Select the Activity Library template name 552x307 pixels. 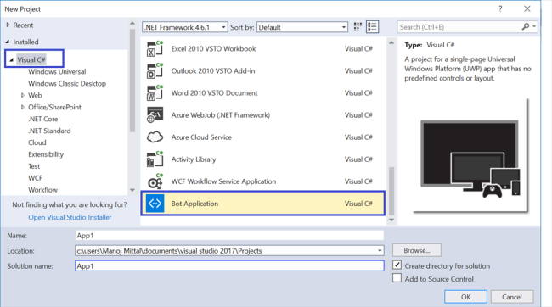[x=194, y=159]
